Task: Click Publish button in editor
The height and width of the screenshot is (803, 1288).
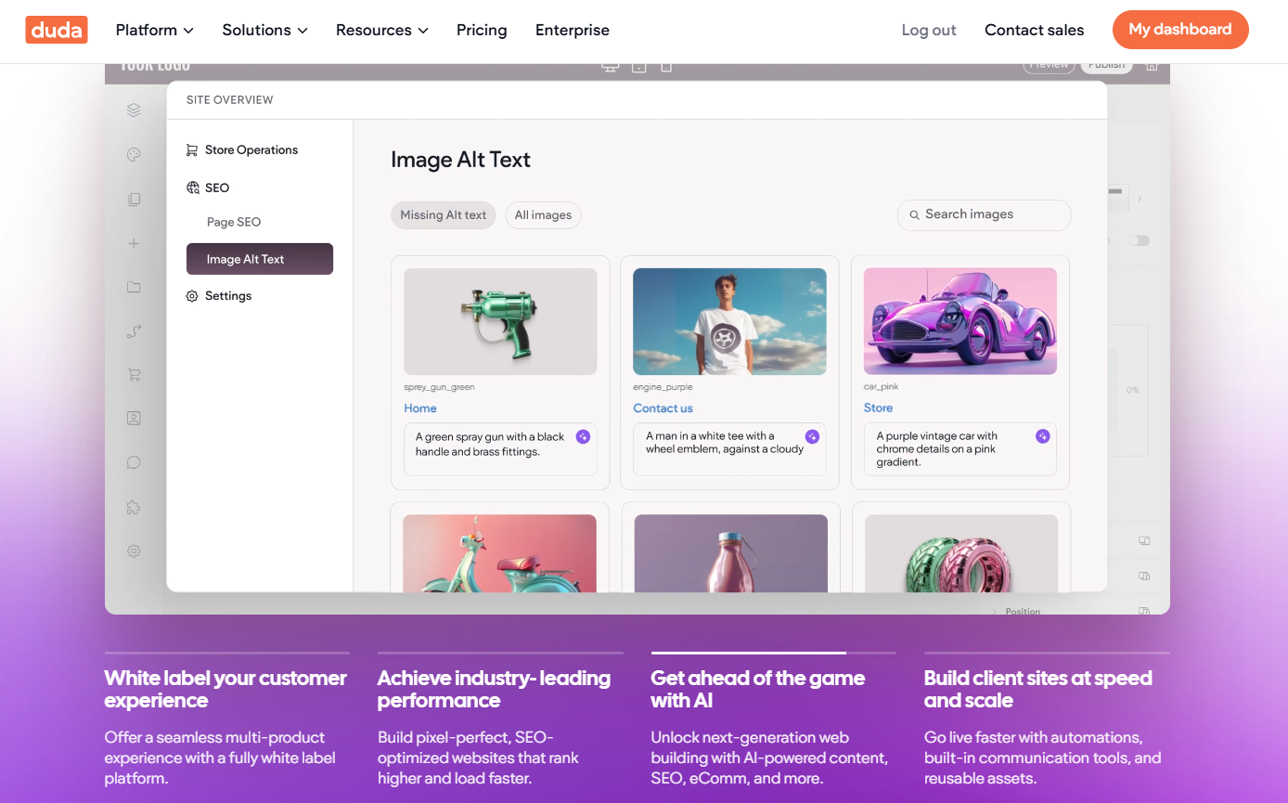Action: (x=1106, y=66)
